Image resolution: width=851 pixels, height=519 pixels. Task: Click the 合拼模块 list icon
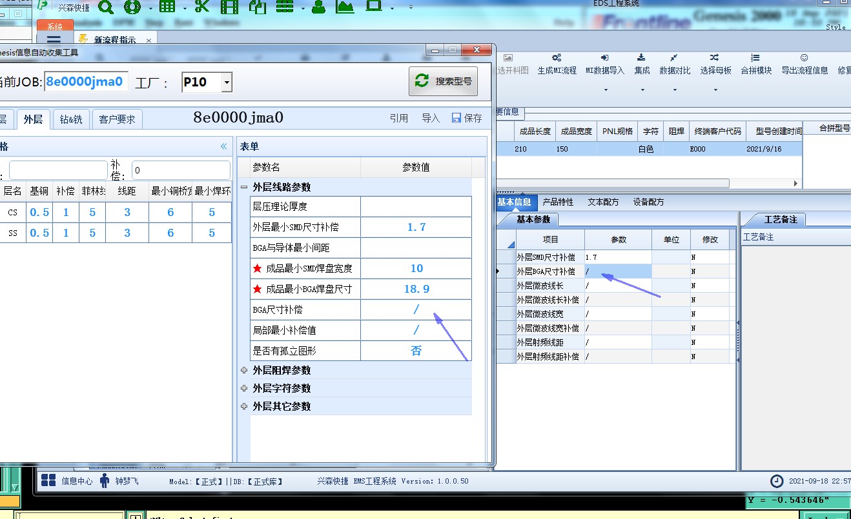click(x=755, y=57)
